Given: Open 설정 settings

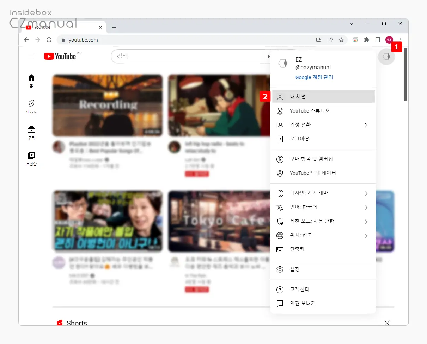Looking at the screenshot, I should coord(323,269).
